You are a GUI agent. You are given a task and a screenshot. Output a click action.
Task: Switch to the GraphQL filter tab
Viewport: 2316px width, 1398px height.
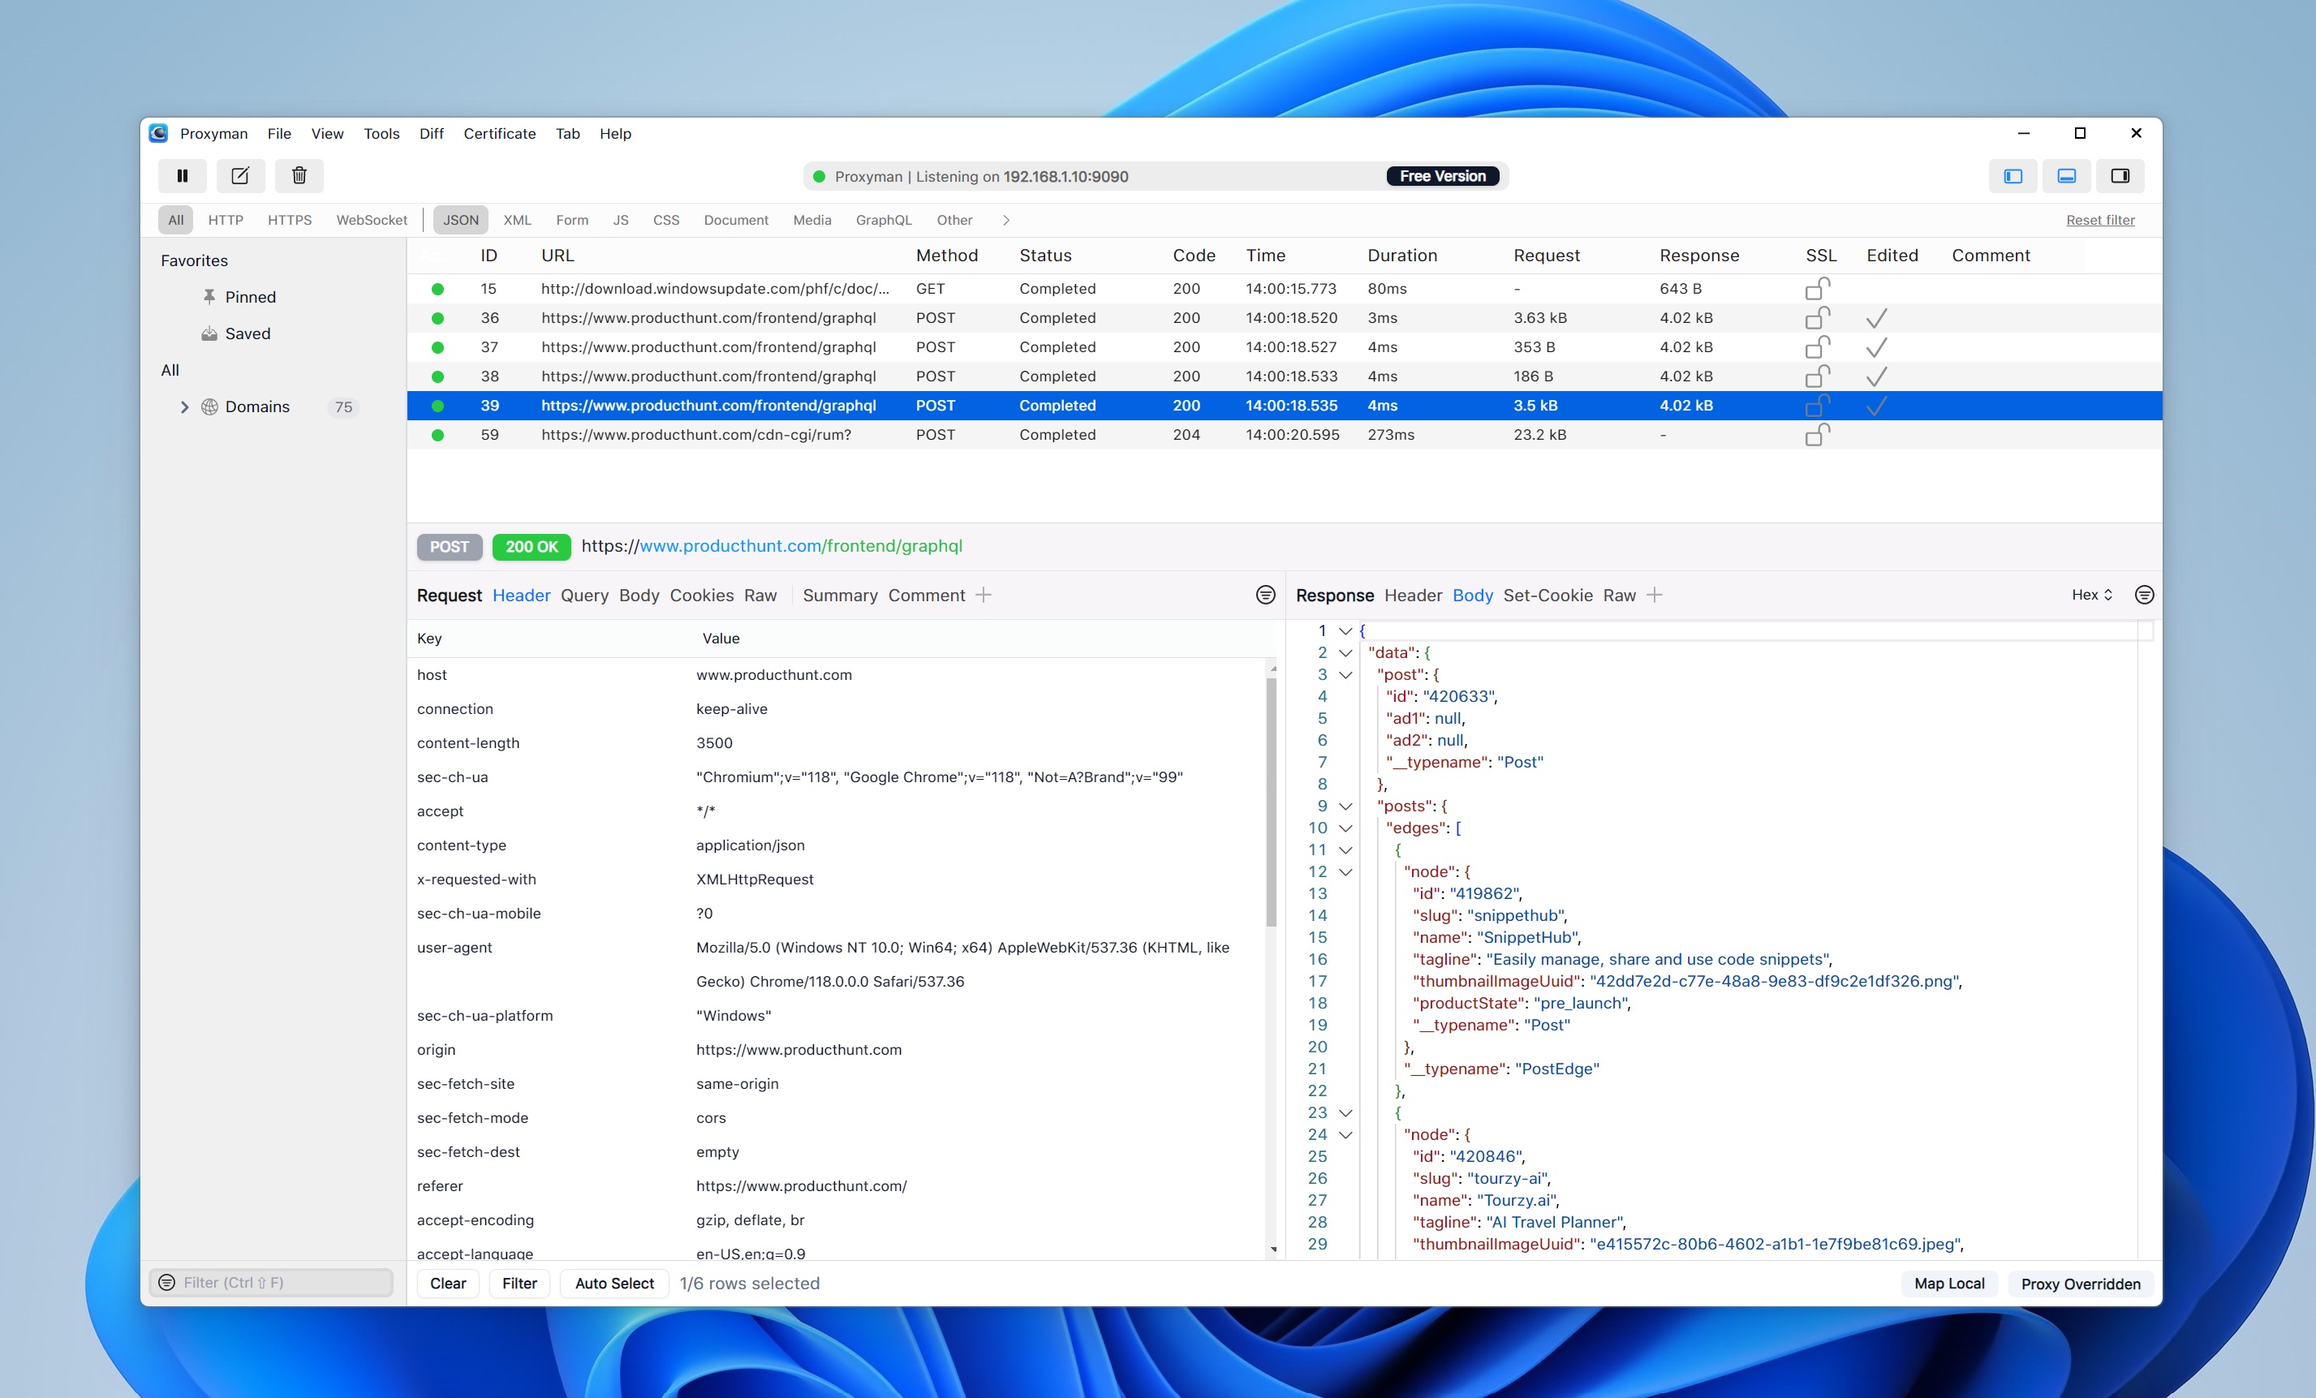(883, 219)
